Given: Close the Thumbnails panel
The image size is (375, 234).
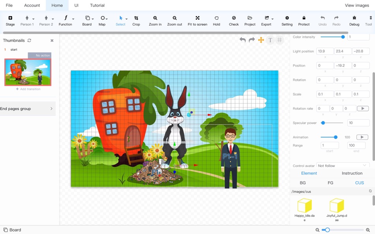Looking at the screenshot, I should [x=52, y=41].
